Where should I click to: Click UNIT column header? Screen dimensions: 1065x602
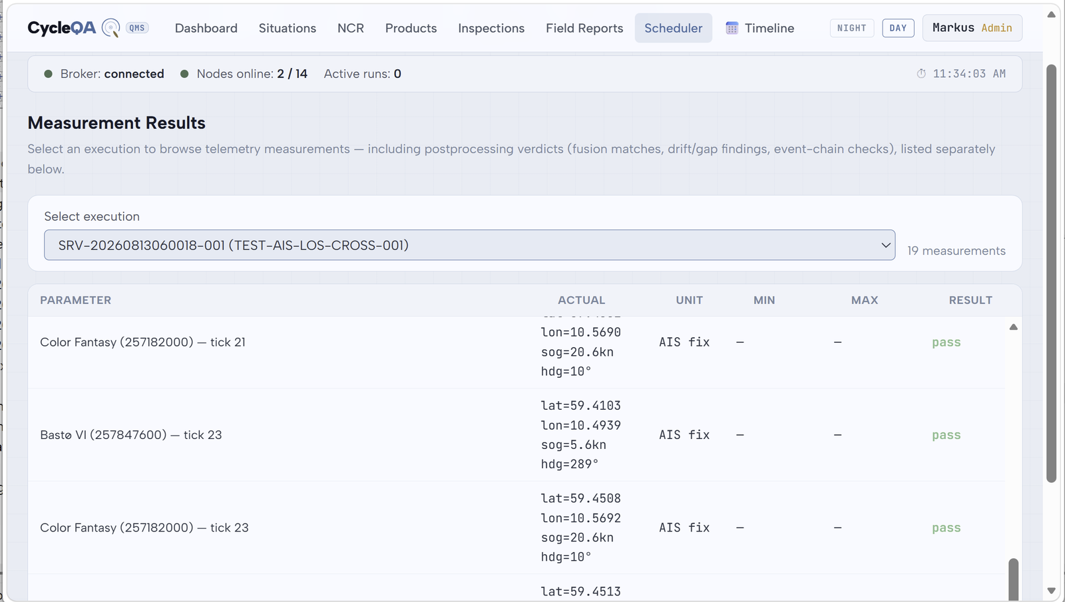[x=690, y=300]
